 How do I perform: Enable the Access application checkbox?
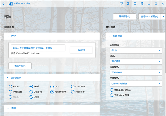tap(10, 86)
